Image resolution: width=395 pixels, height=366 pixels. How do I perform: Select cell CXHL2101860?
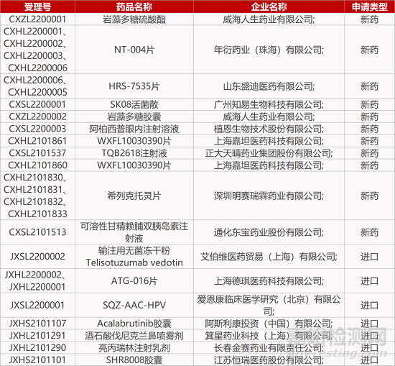pyautogui.click(x=37, y=165)
